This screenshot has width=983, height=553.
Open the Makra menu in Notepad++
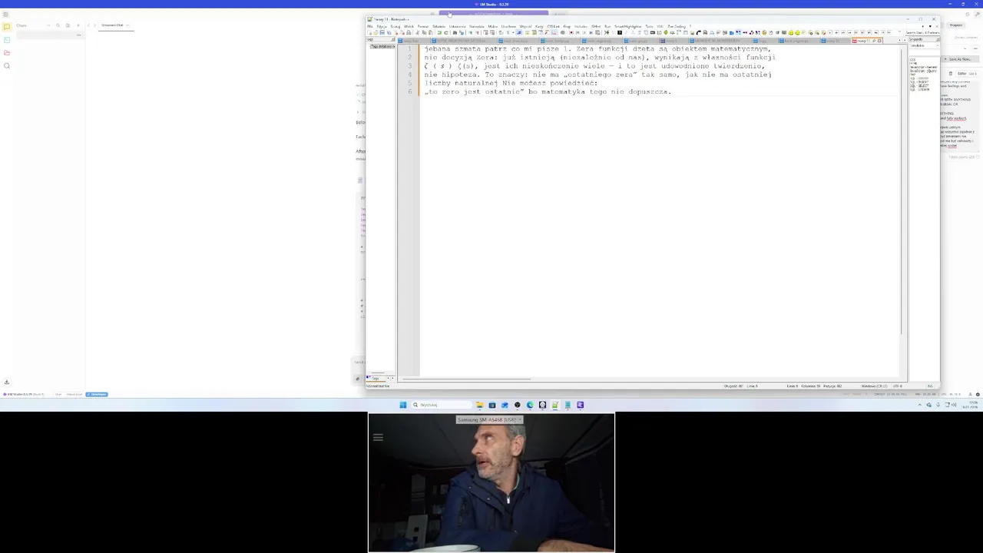[493, 26]
